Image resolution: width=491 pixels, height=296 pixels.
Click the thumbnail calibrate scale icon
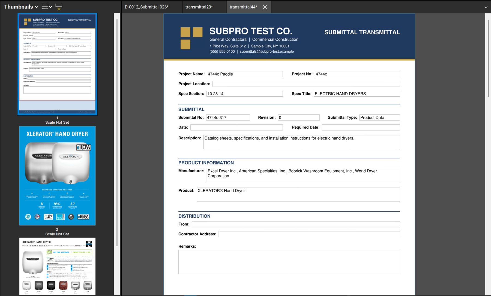pos(59,7)
